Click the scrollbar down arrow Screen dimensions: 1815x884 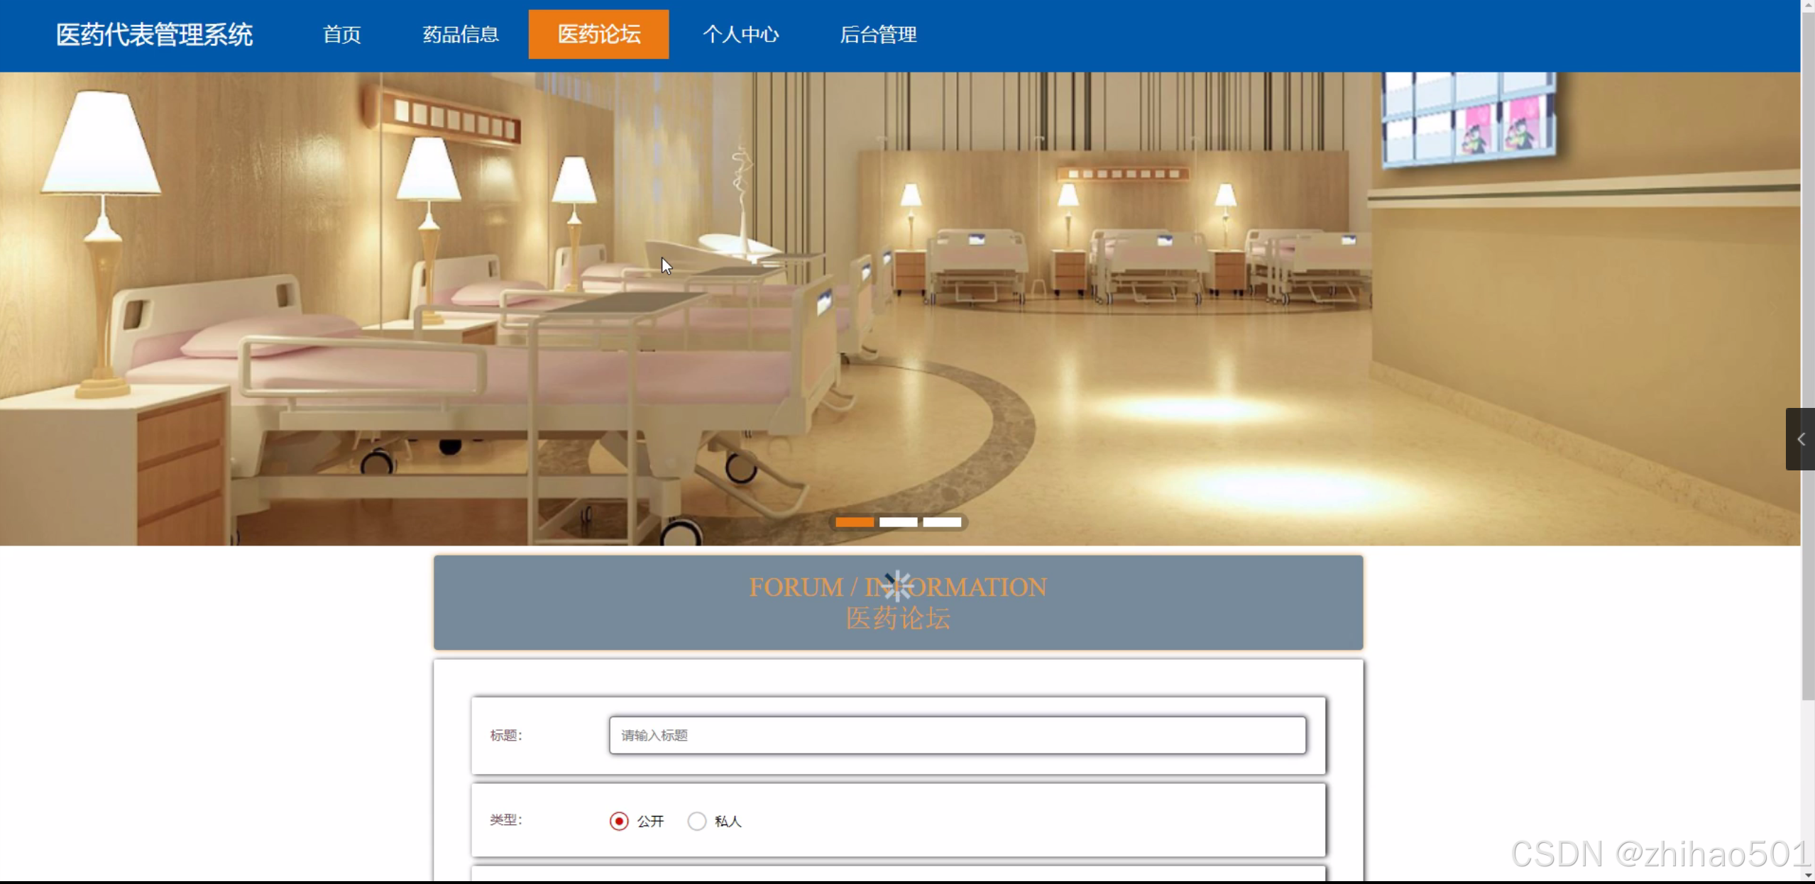pyautogui.click(x=1808, y=875)
